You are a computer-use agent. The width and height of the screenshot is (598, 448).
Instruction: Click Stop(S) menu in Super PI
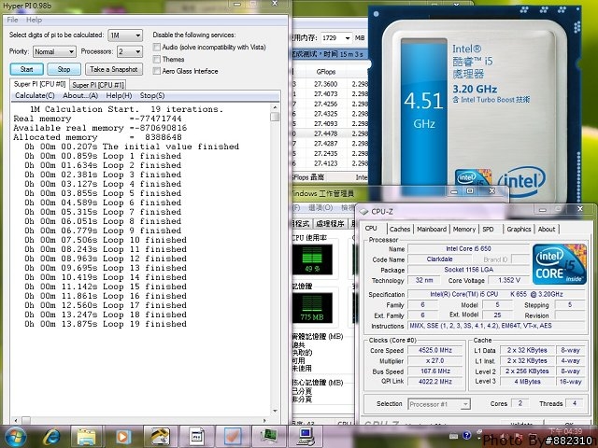tap(152, 95)
